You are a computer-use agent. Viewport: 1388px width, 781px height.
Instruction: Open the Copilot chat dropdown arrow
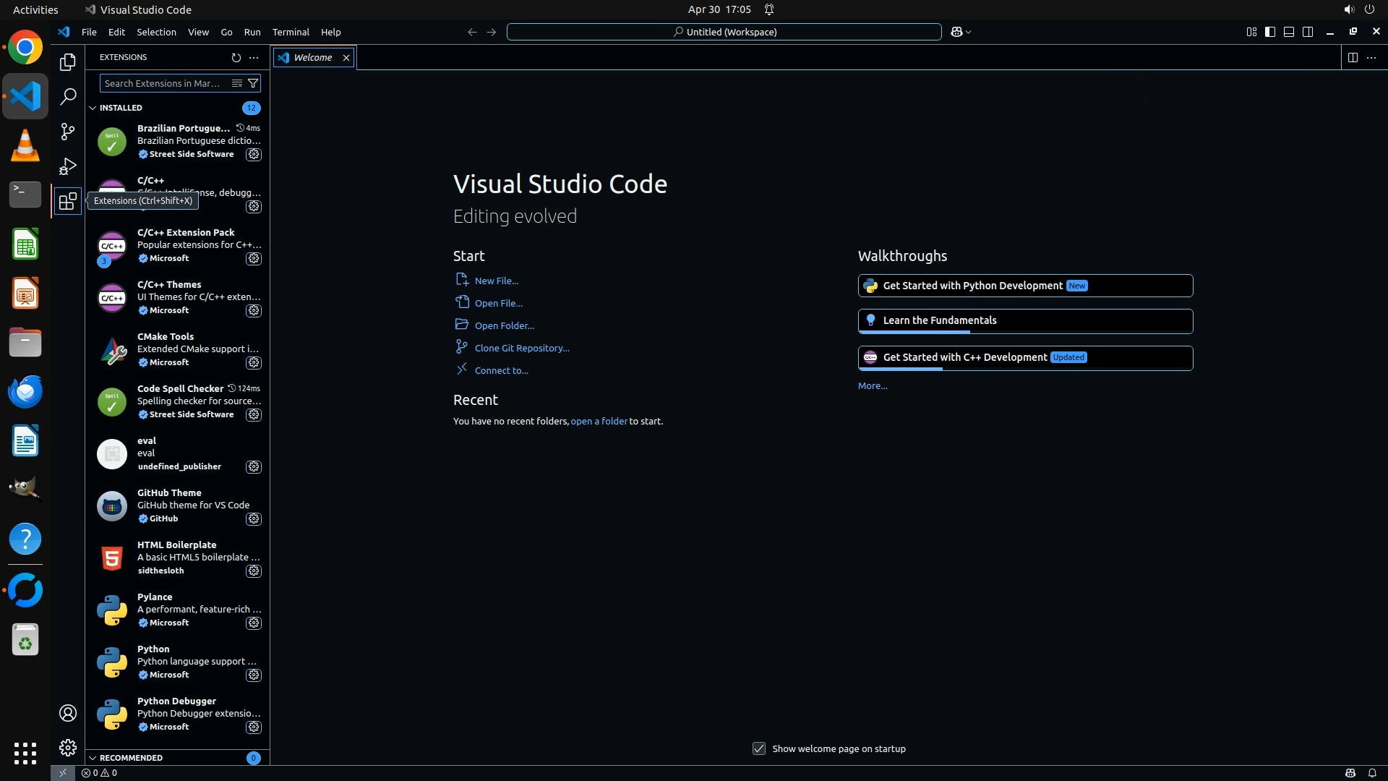[x=969, y=32]
